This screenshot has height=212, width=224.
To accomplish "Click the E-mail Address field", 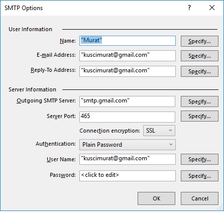I will (128, 56).
